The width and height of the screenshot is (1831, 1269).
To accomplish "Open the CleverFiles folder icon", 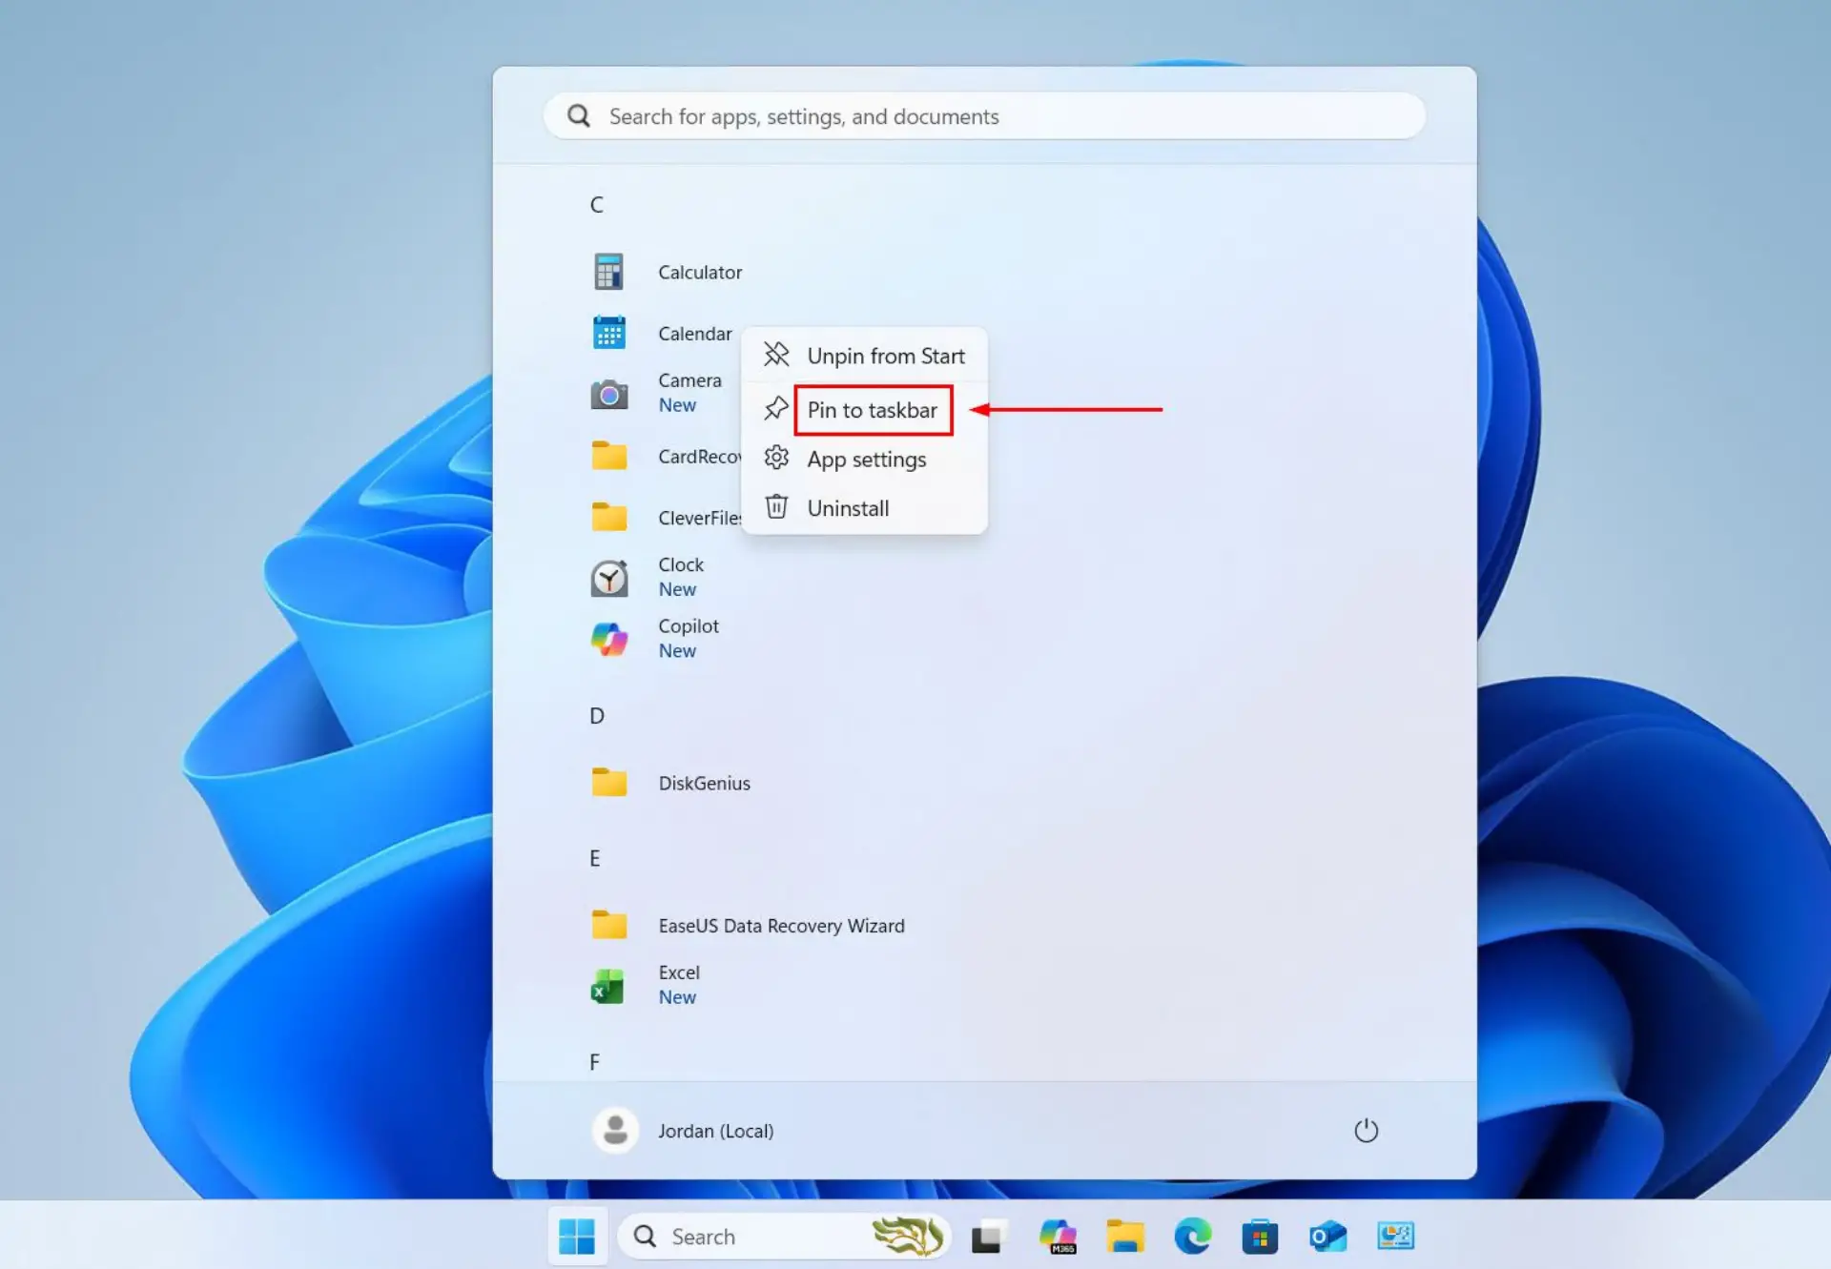I will 608,517.
